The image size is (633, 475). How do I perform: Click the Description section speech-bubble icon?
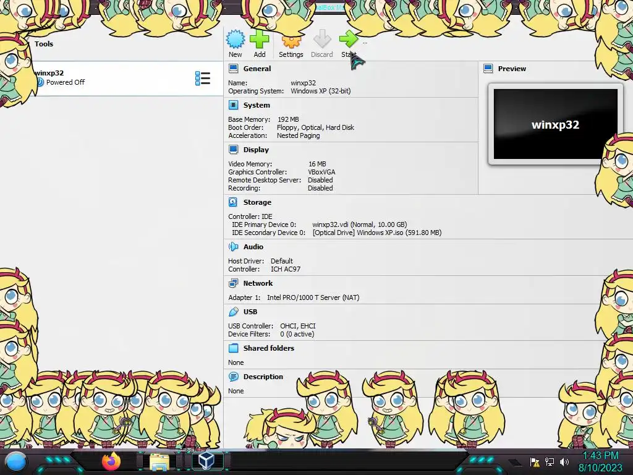click(x=233, y=377)
